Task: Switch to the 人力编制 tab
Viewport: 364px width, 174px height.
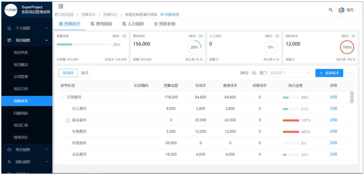Action: (133, 24)
